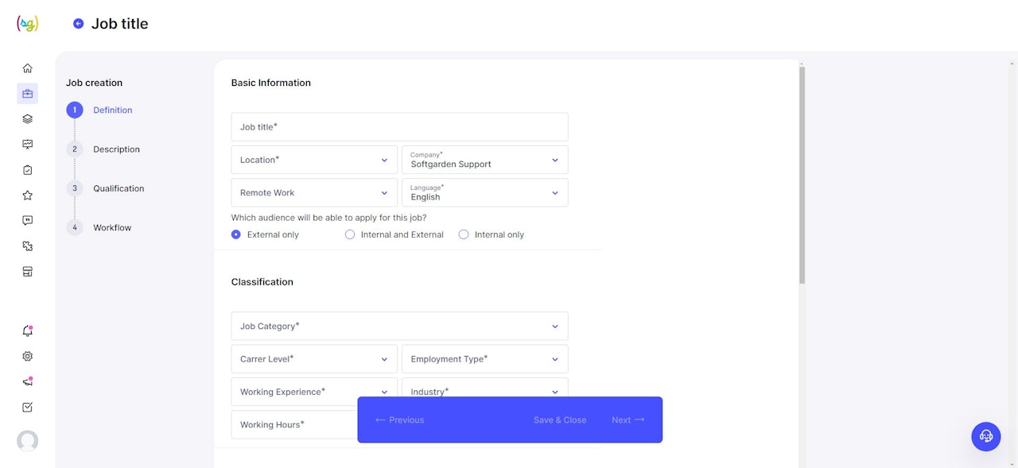This screenshot has height=468, width=1018.
Task: Switch to the Workflow step
Action: tap(112, 228)
